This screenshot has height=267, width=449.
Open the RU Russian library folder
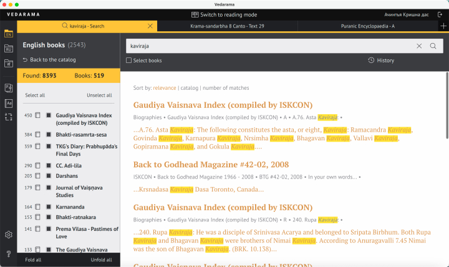click(8, 49)
